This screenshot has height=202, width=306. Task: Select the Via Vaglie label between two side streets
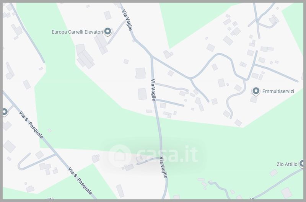tap(153, 90)
